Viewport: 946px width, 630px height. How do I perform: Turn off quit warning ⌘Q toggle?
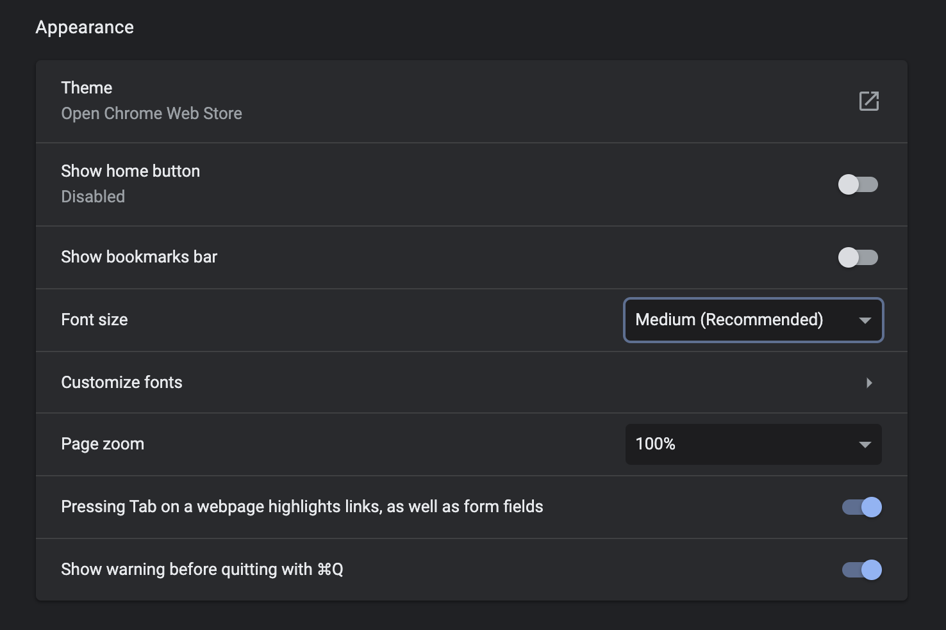(862, 570)
